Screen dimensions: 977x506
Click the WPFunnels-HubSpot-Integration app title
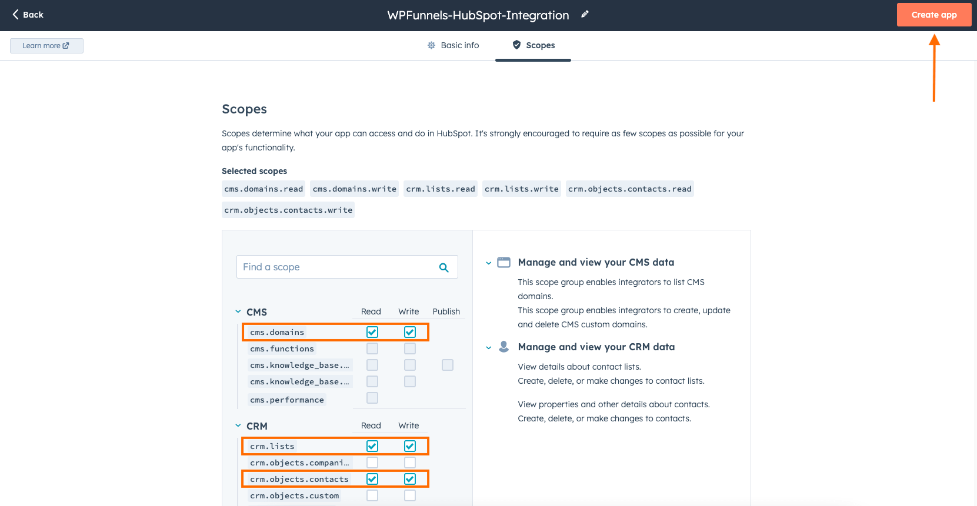478,15
